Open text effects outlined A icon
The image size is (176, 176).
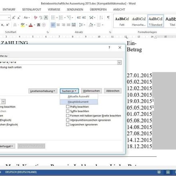[15, 25]
